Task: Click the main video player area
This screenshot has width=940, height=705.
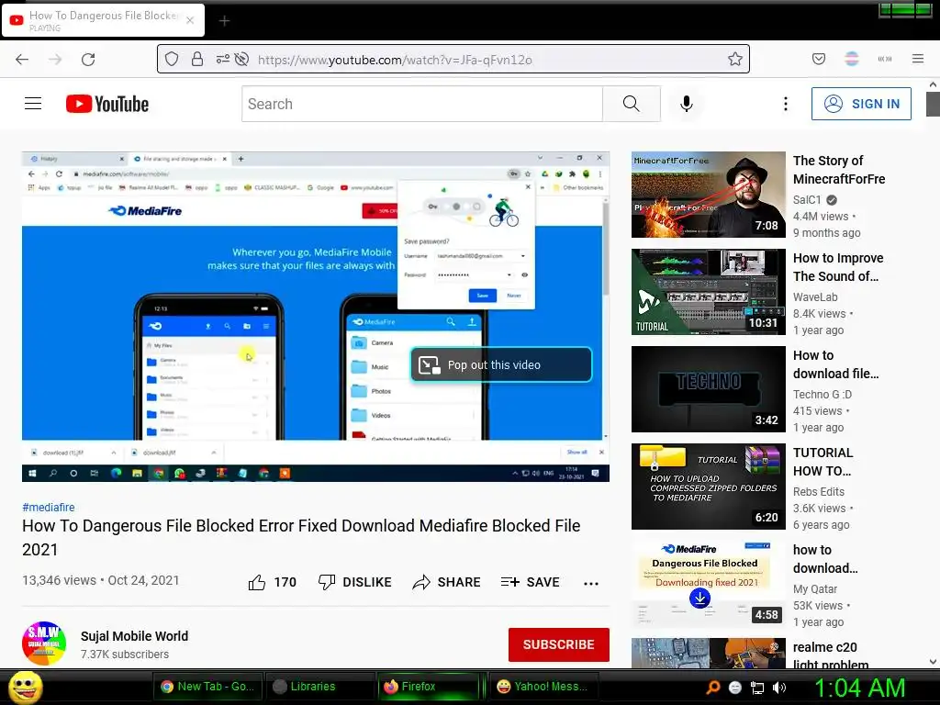Action: coord(316,317)
